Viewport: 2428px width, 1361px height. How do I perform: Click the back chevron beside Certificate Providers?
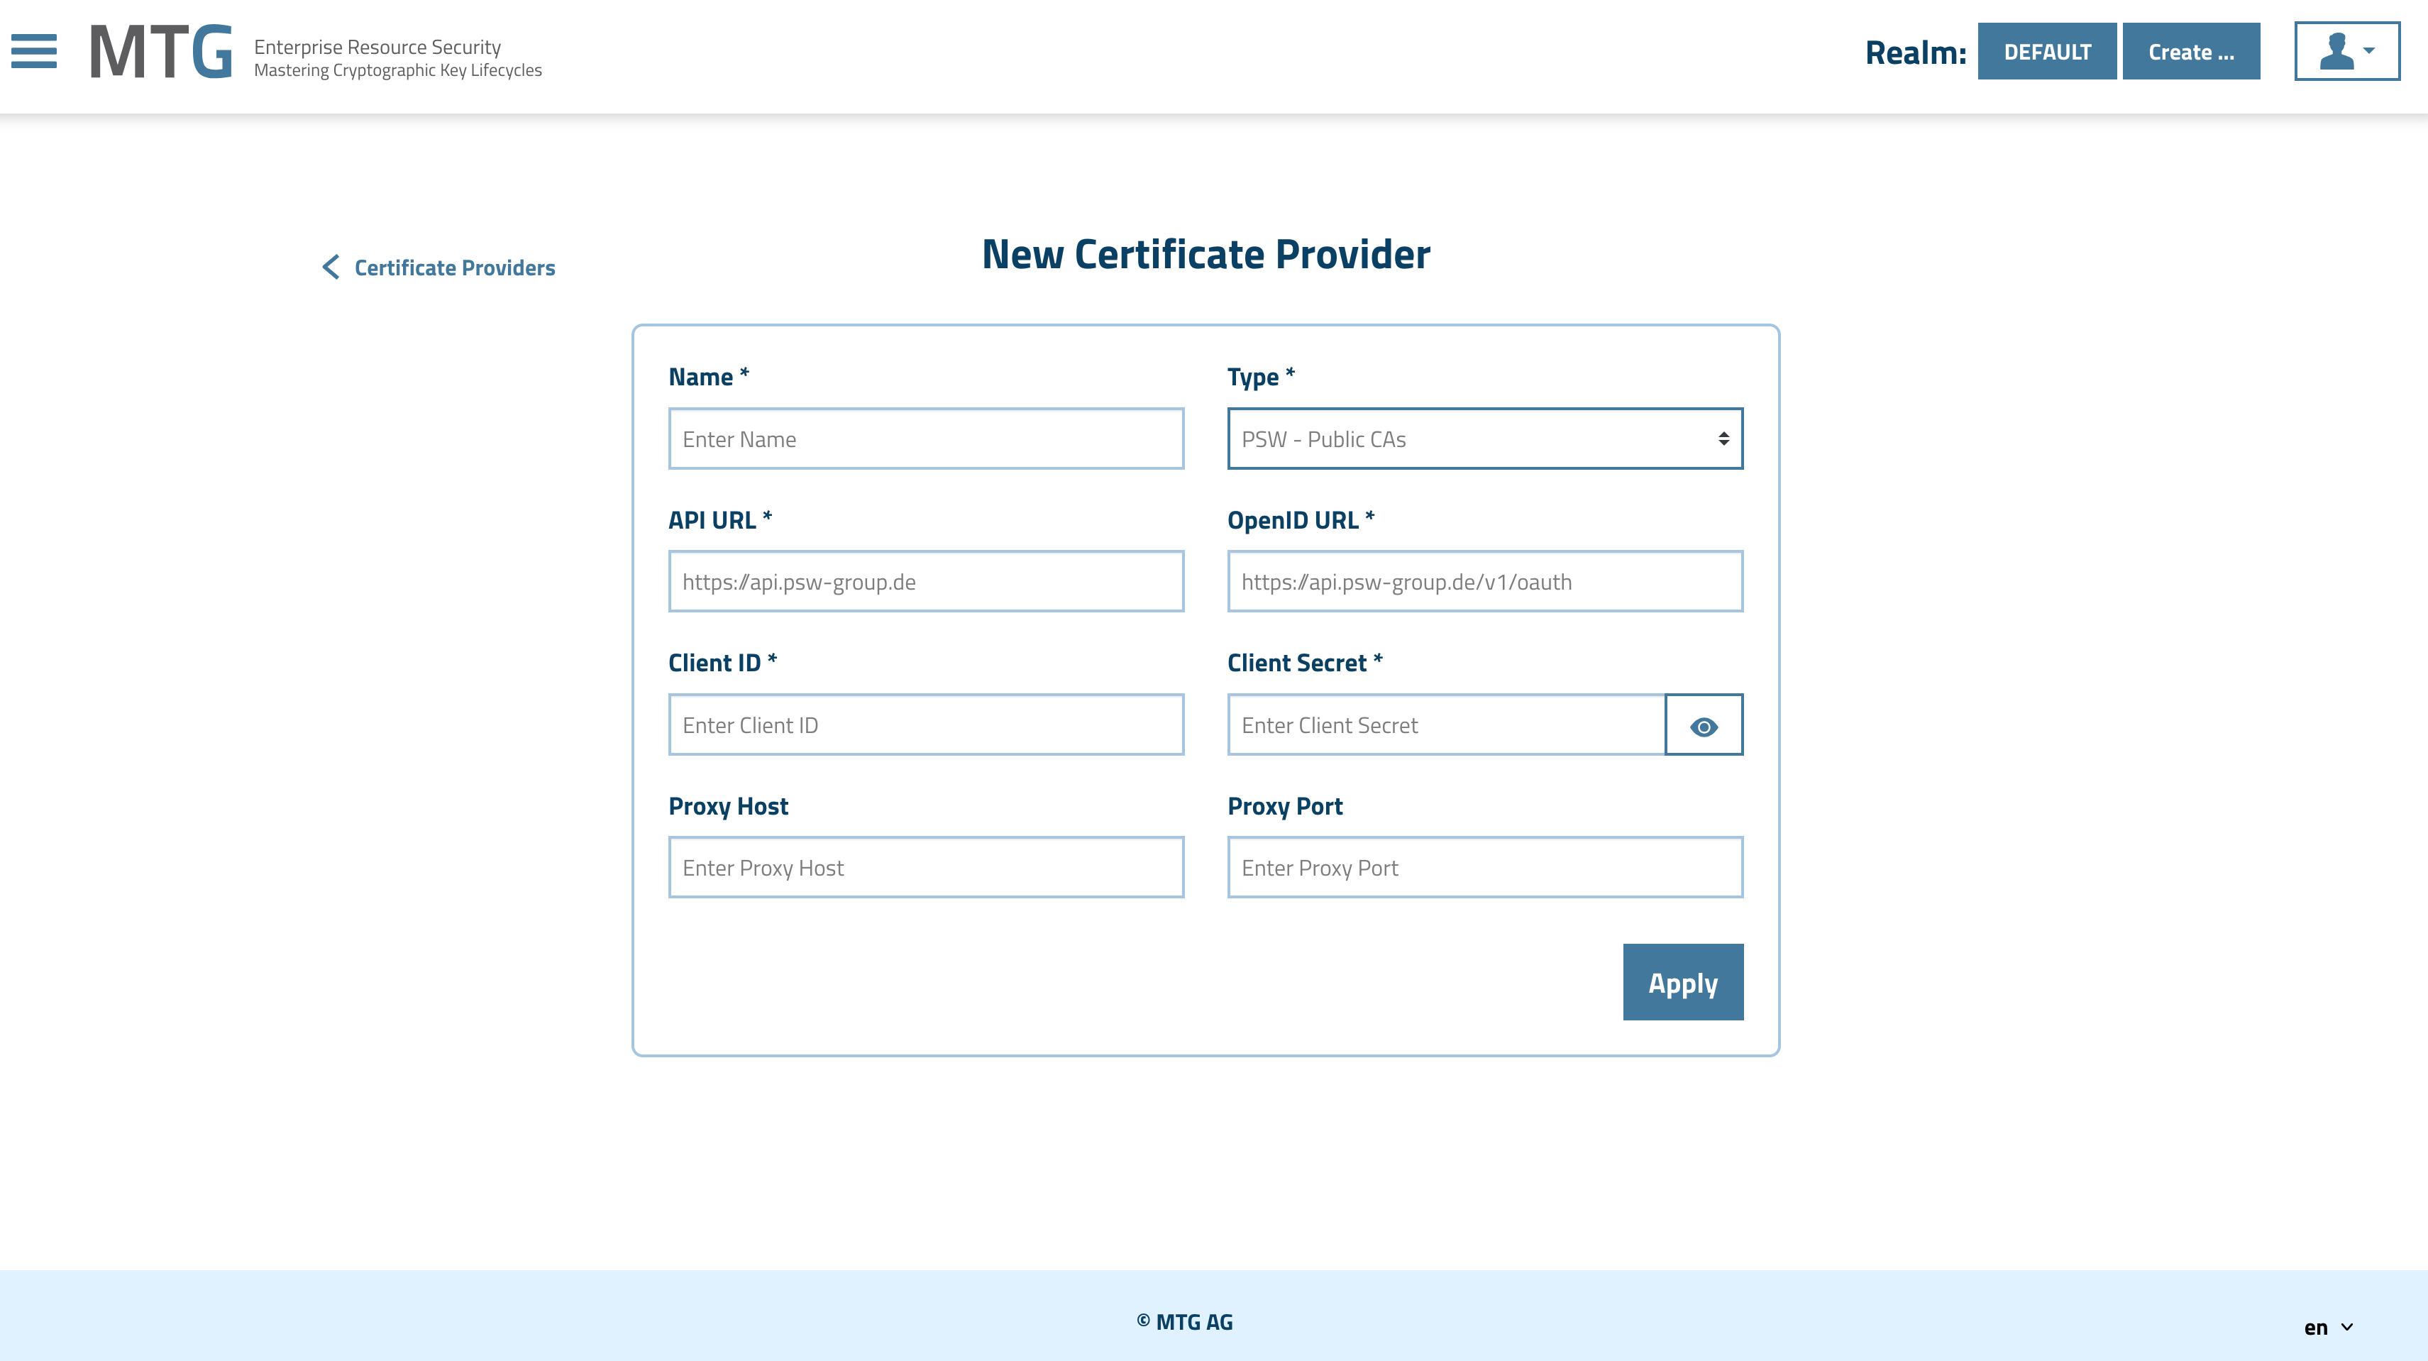(x=331, y=267)
